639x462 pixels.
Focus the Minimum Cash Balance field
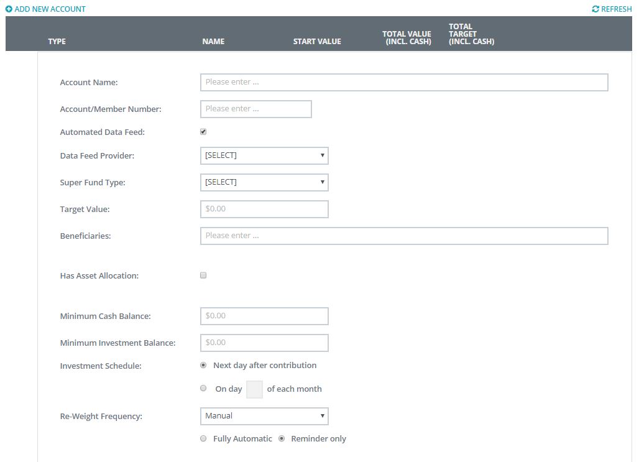264,316
